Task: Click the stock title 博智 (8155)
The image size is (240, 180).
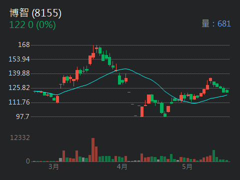Action: [35, 13]
